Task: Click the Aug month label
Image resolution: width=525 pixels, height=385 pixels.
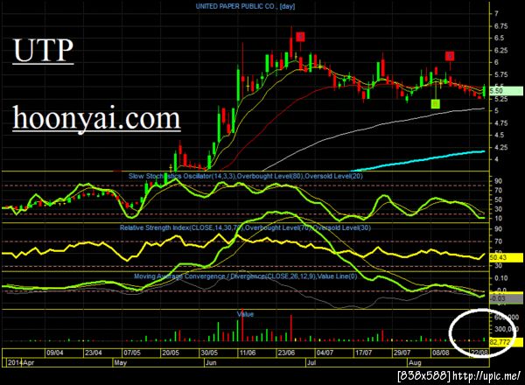Action: (x=415, y=362)
